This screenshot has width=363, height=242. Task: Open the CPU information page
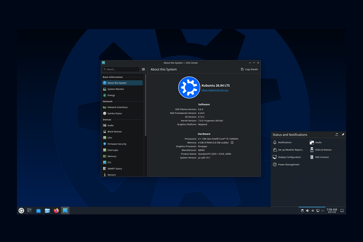(123, 138)
